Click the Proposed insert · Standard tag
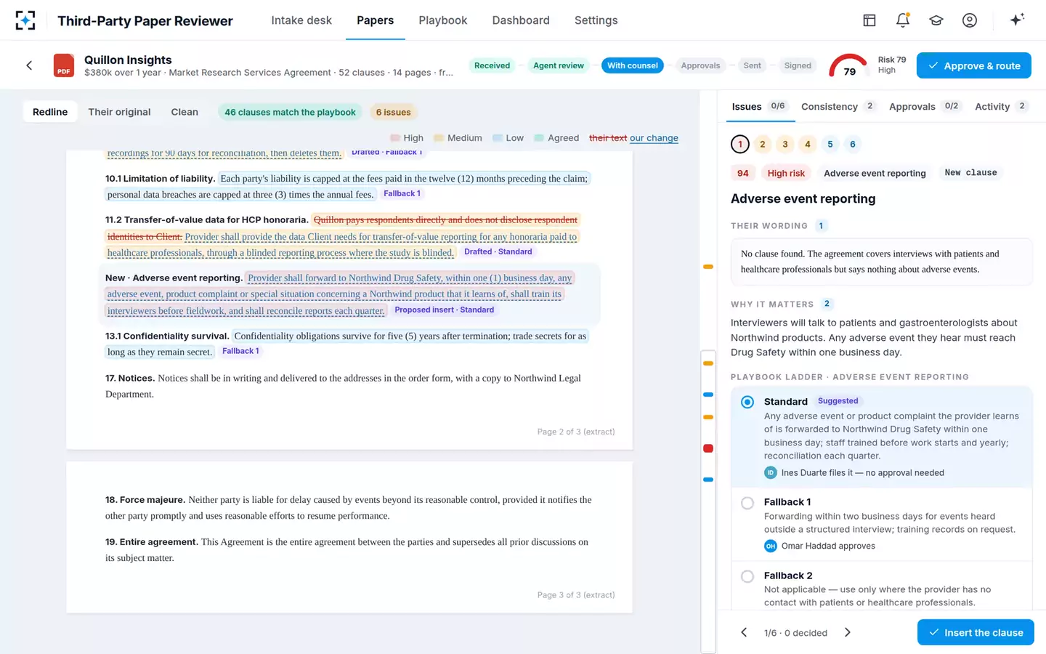Screen dimensions: 1046x654 [444, 310]
